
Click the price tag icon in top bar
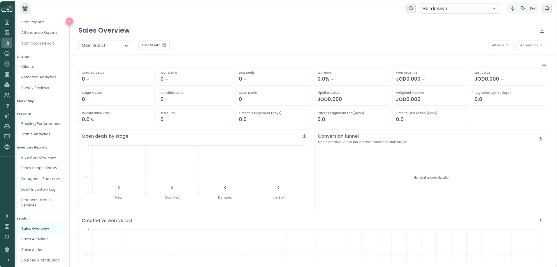click(x=523, y=8)
